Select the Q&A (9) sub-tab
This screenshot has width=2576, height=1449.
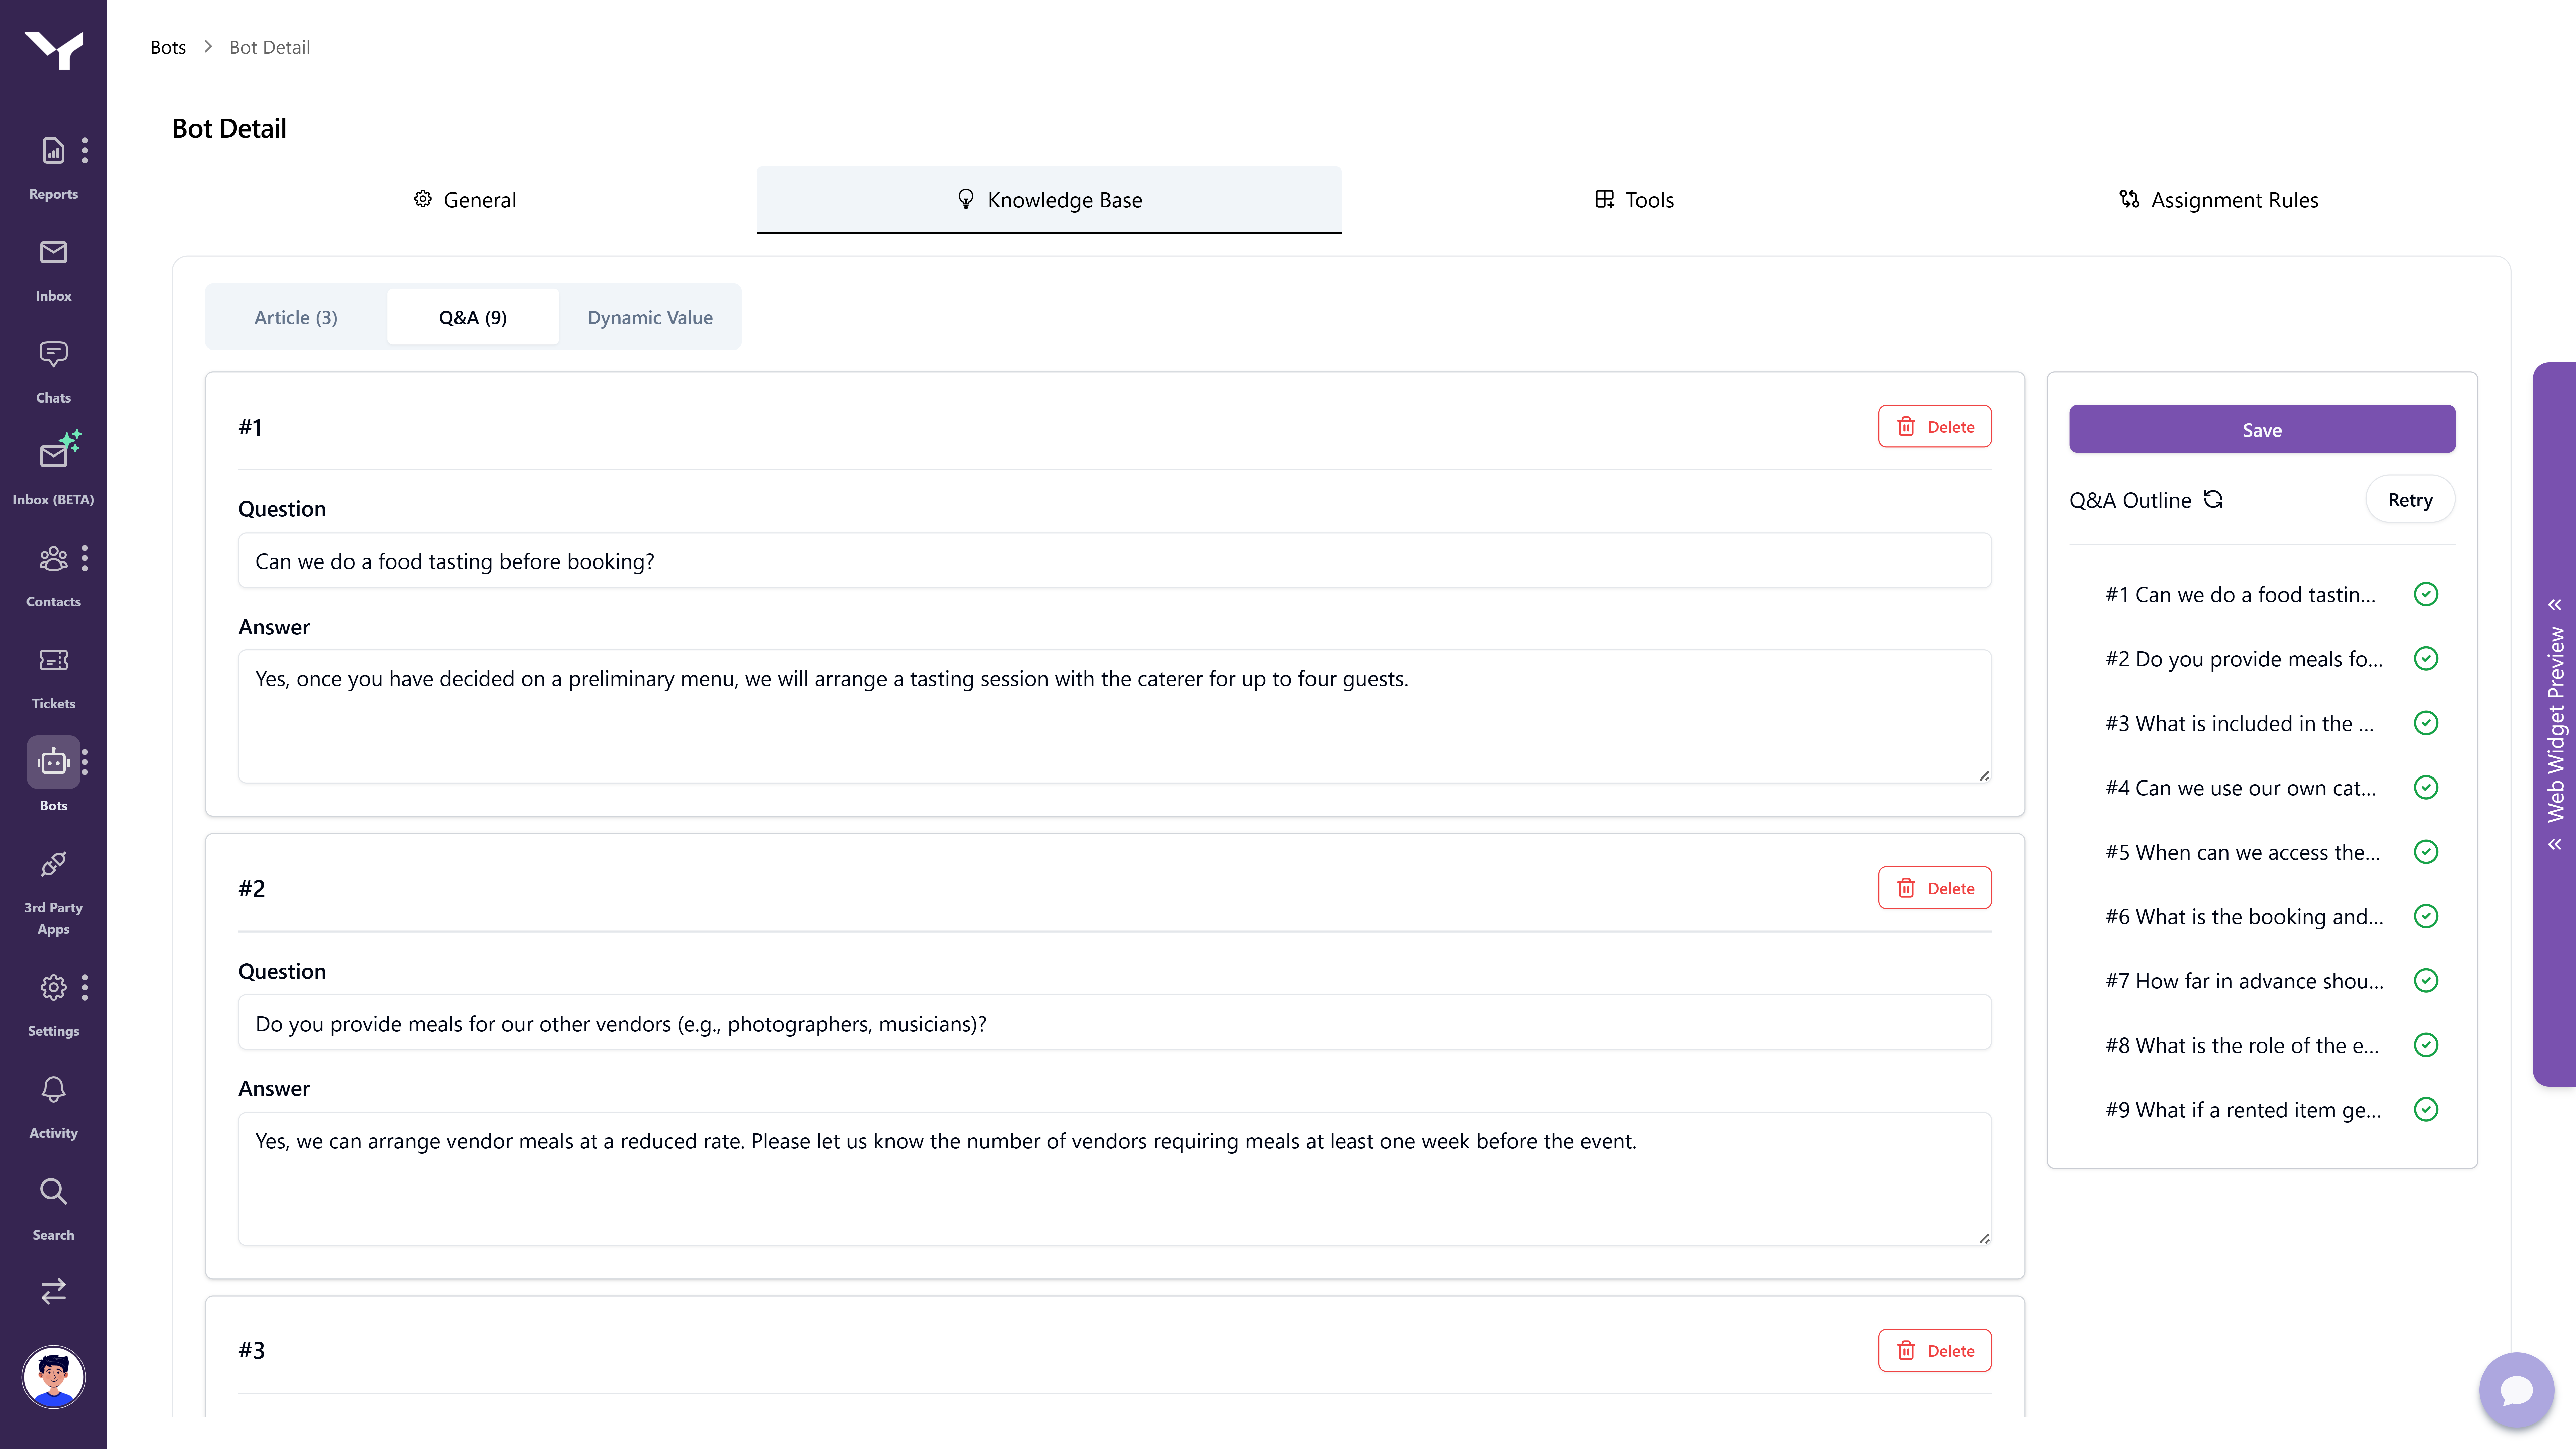coord(473,317)
